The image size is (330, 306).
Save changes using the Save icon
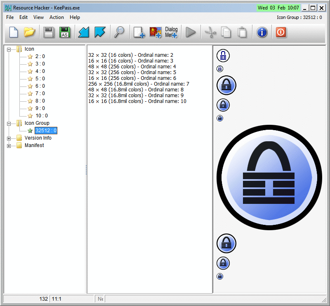(49, 32)
